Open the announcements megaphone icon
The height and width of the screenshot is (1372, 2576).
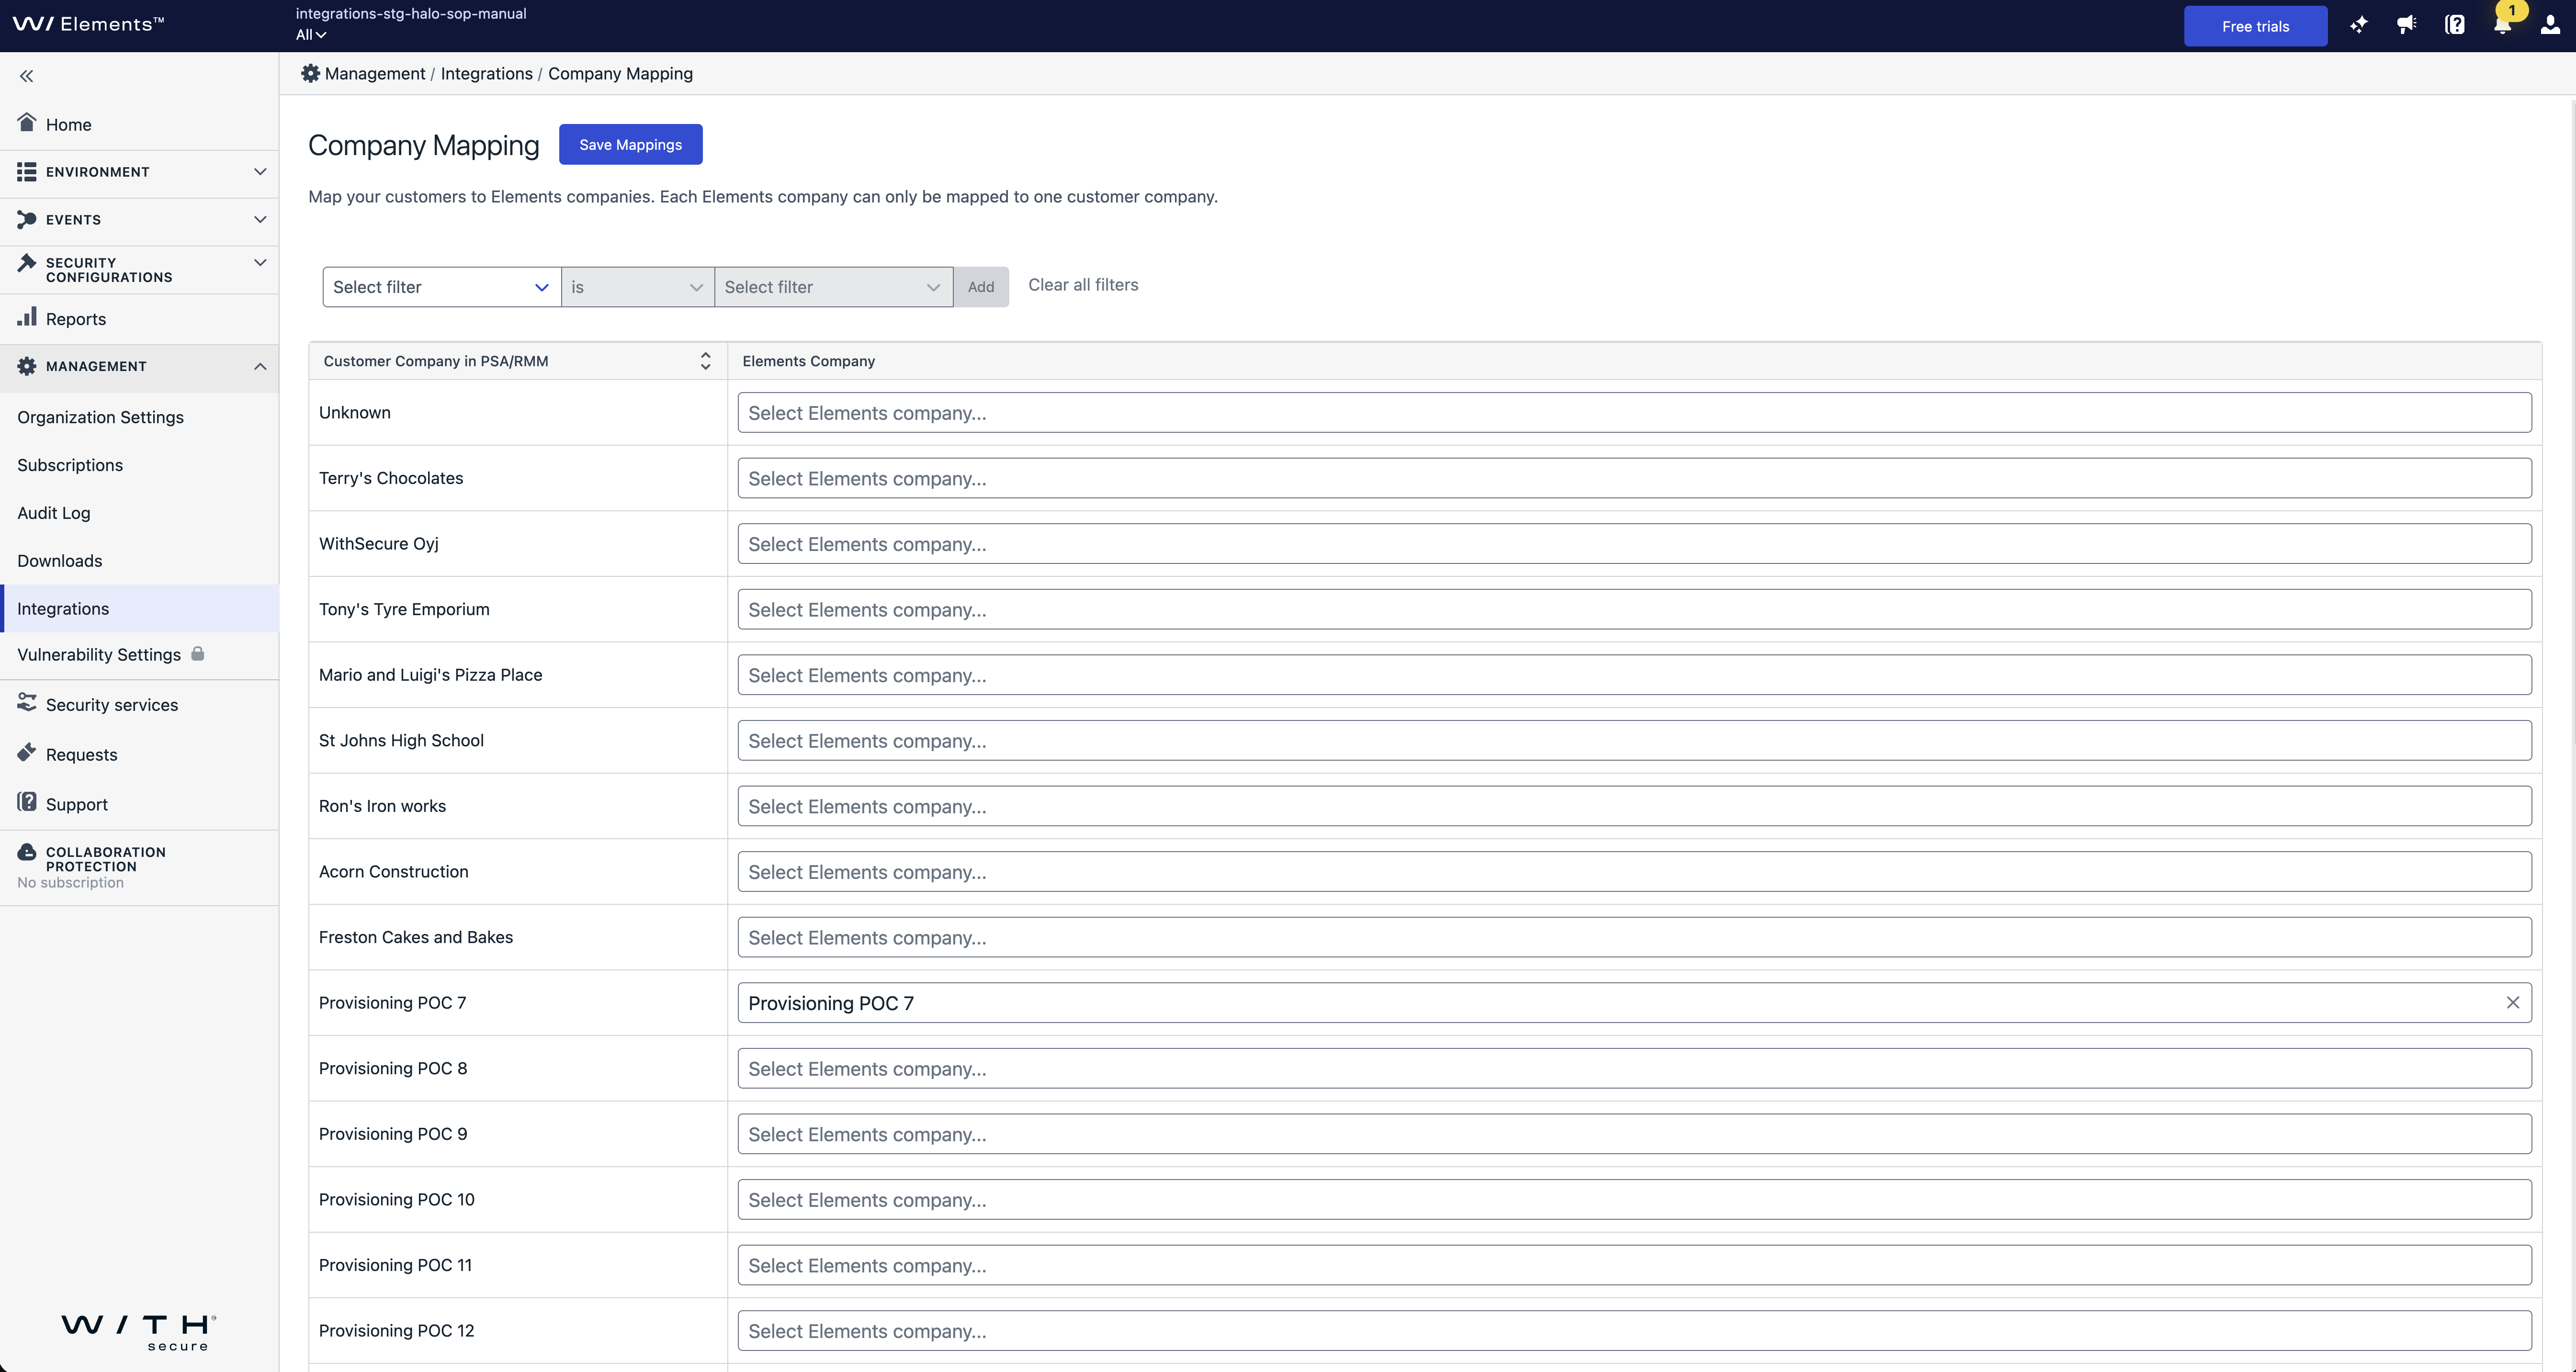[x=2407, y=25]
